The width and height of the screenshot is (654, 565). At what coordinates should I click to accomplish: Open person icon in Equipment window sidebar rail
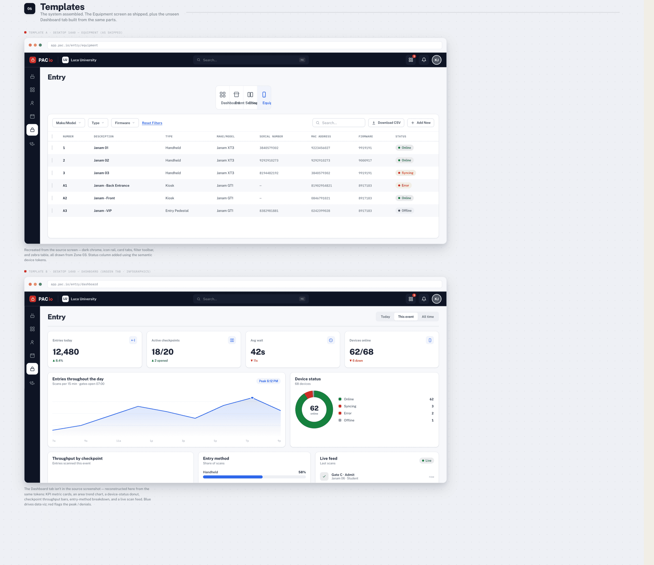click(x=32, y=103)
